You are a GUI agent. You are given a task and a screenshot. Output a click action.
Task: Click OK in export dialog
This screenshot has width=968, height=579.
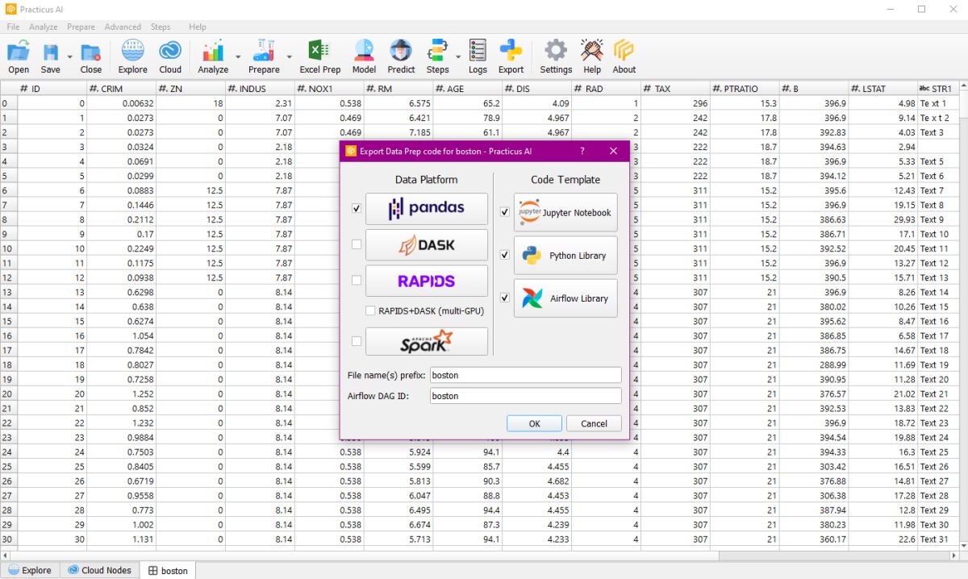pos(534,423)
